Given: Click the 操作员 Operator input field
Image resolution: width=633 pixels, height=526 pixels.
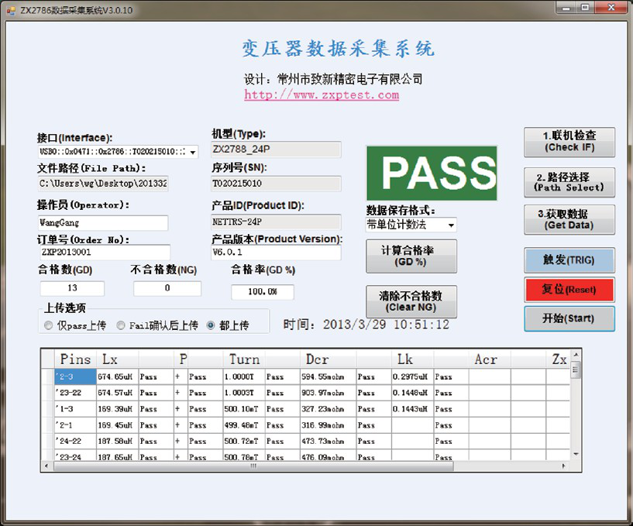Looking at the screenshot, I should [103, 223].
